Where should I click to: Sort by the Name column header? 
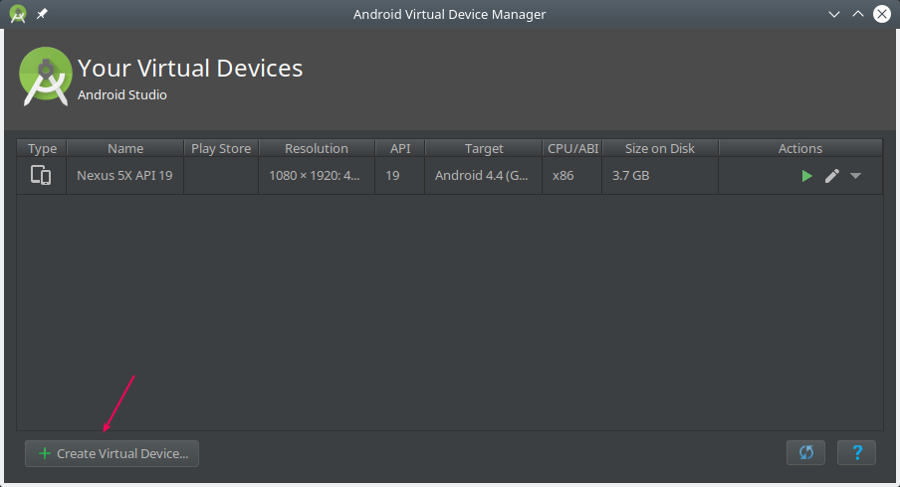pyautogui.click(x=125, y=148)
